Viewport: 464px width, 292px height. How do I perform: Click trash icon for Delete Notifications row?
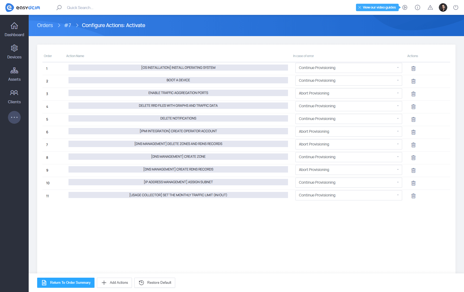(x=413, y=119)
